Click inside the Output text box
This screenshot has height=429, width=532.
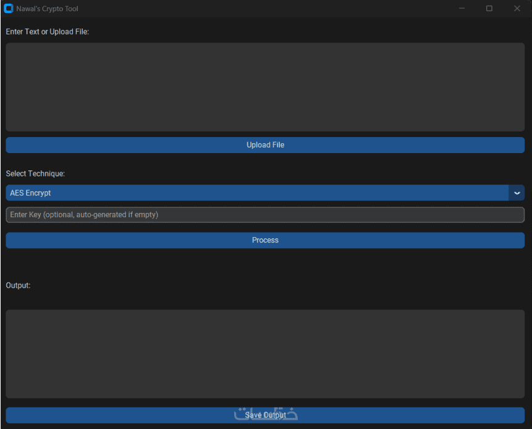265,354
